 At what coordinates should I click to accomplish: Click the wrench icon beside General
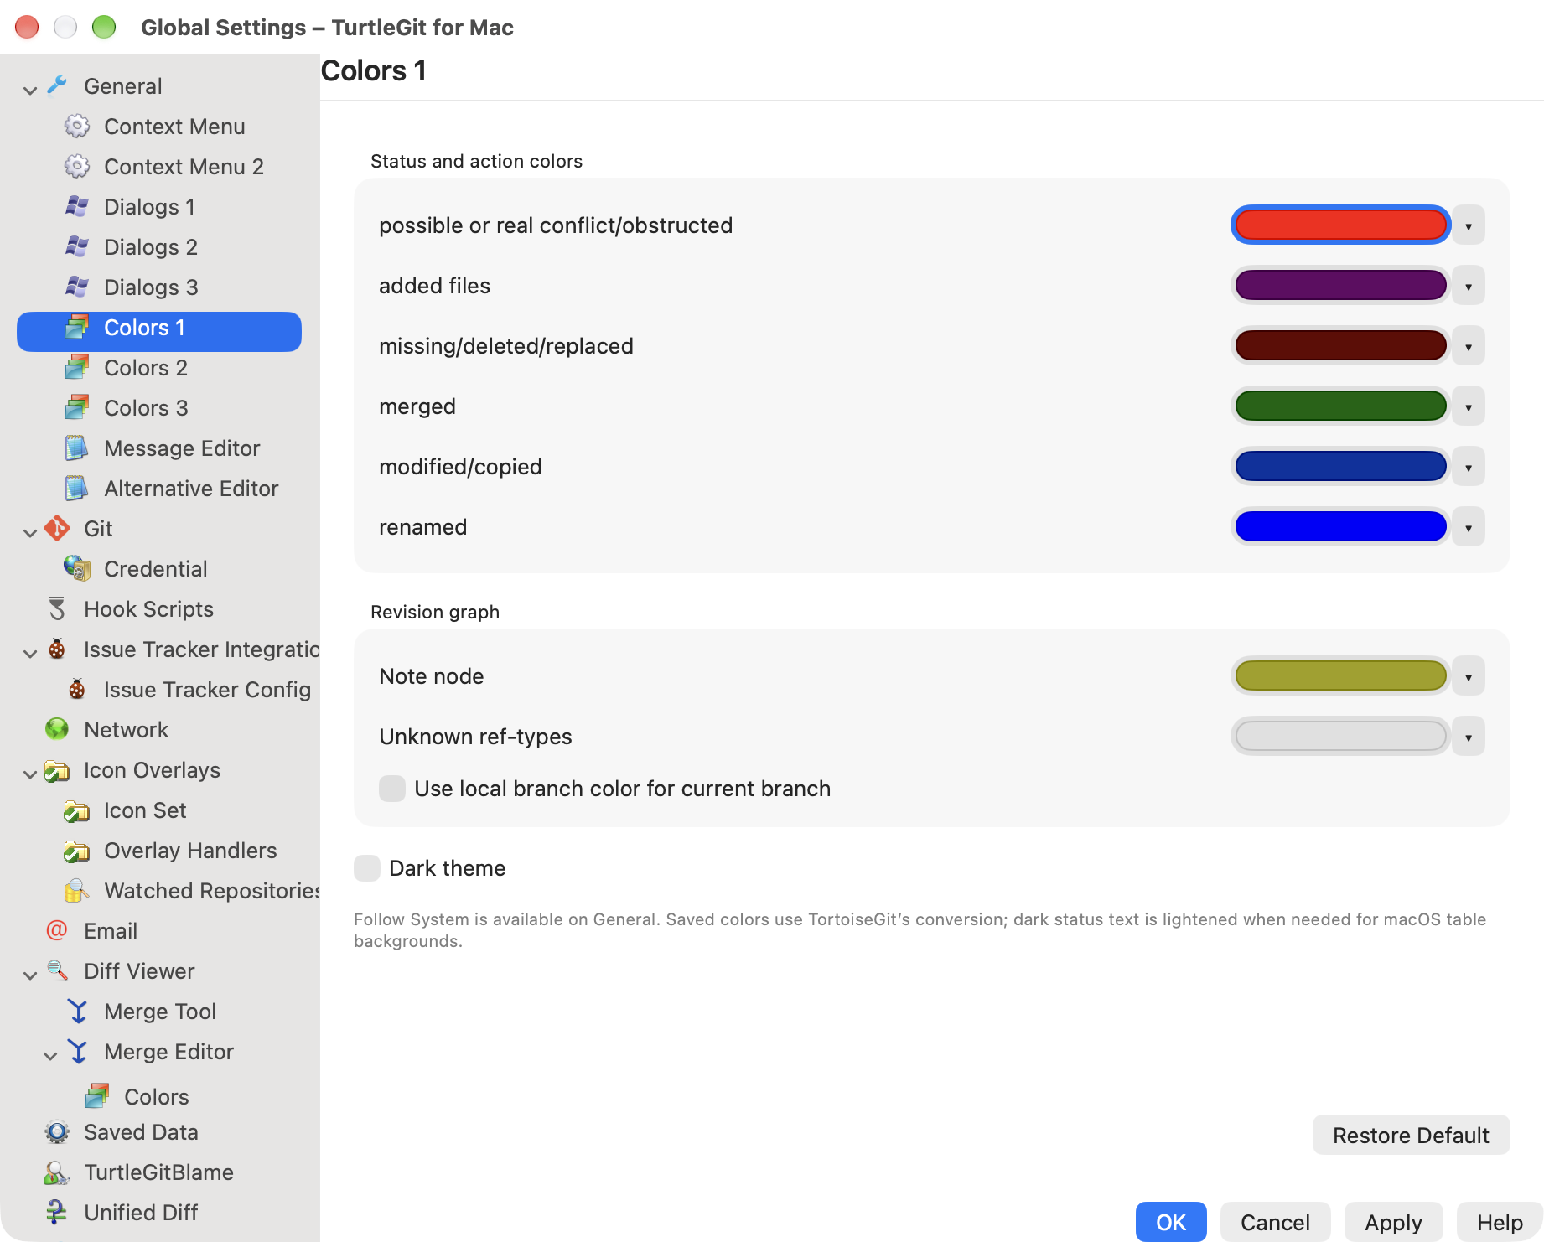pos(57,85)
